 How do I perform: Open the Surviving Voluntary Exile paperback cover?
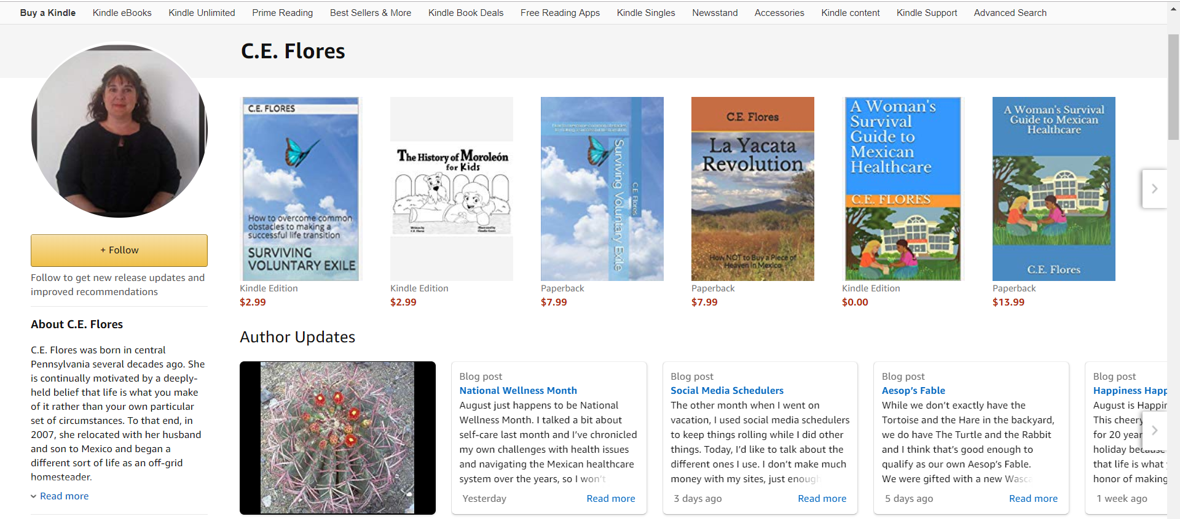click(x=602, y=189)
